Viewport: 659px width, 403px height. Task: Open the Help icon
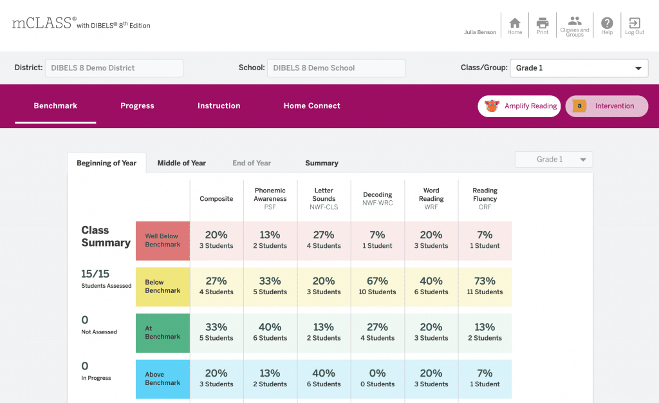tap(607, 23)
